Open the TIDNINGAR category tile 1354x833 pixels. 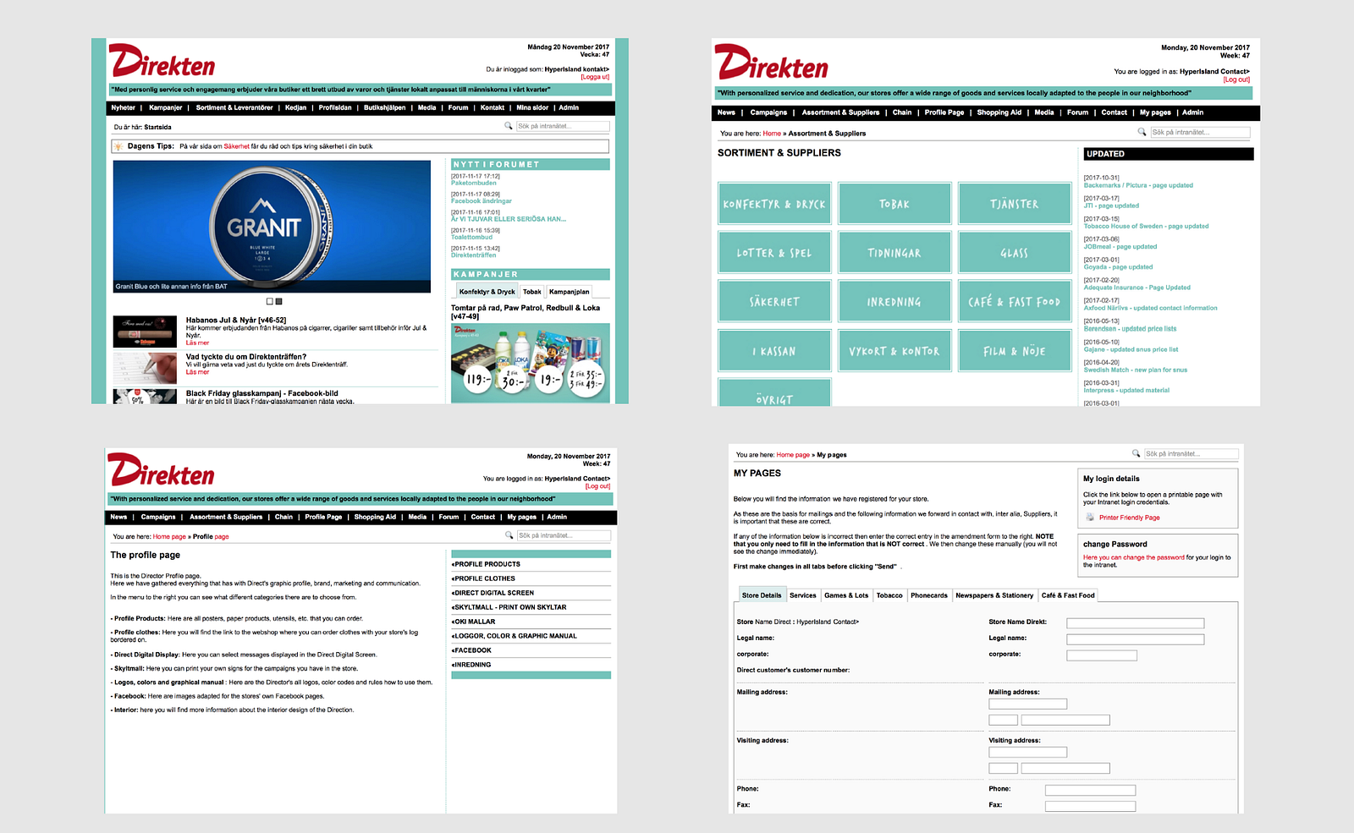tap(894, 252)
